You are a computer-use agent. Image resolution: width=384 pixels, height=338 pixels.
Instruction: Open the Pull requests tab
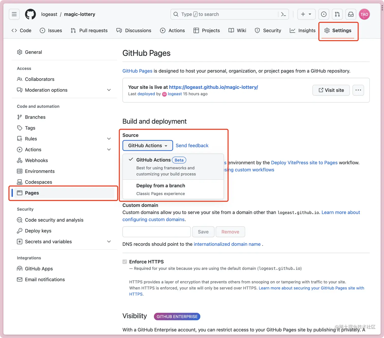click(89, 30)
